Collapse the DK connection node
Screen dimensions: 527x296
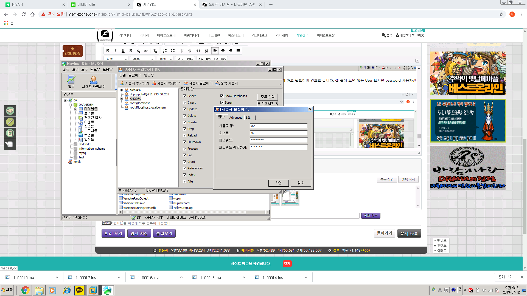[x=65, y=100]
